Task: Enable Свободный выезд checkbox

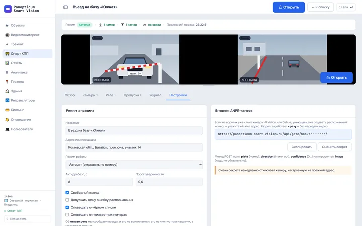Action: point(67,192)
